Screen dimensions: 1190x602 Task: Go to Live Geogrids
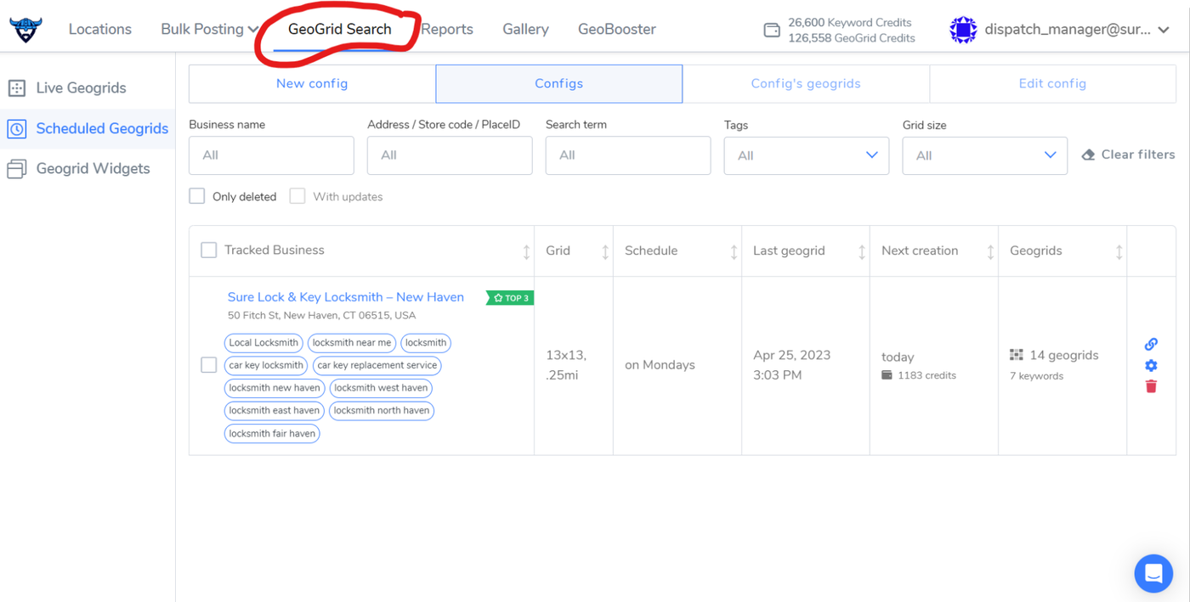pos(81,87)
